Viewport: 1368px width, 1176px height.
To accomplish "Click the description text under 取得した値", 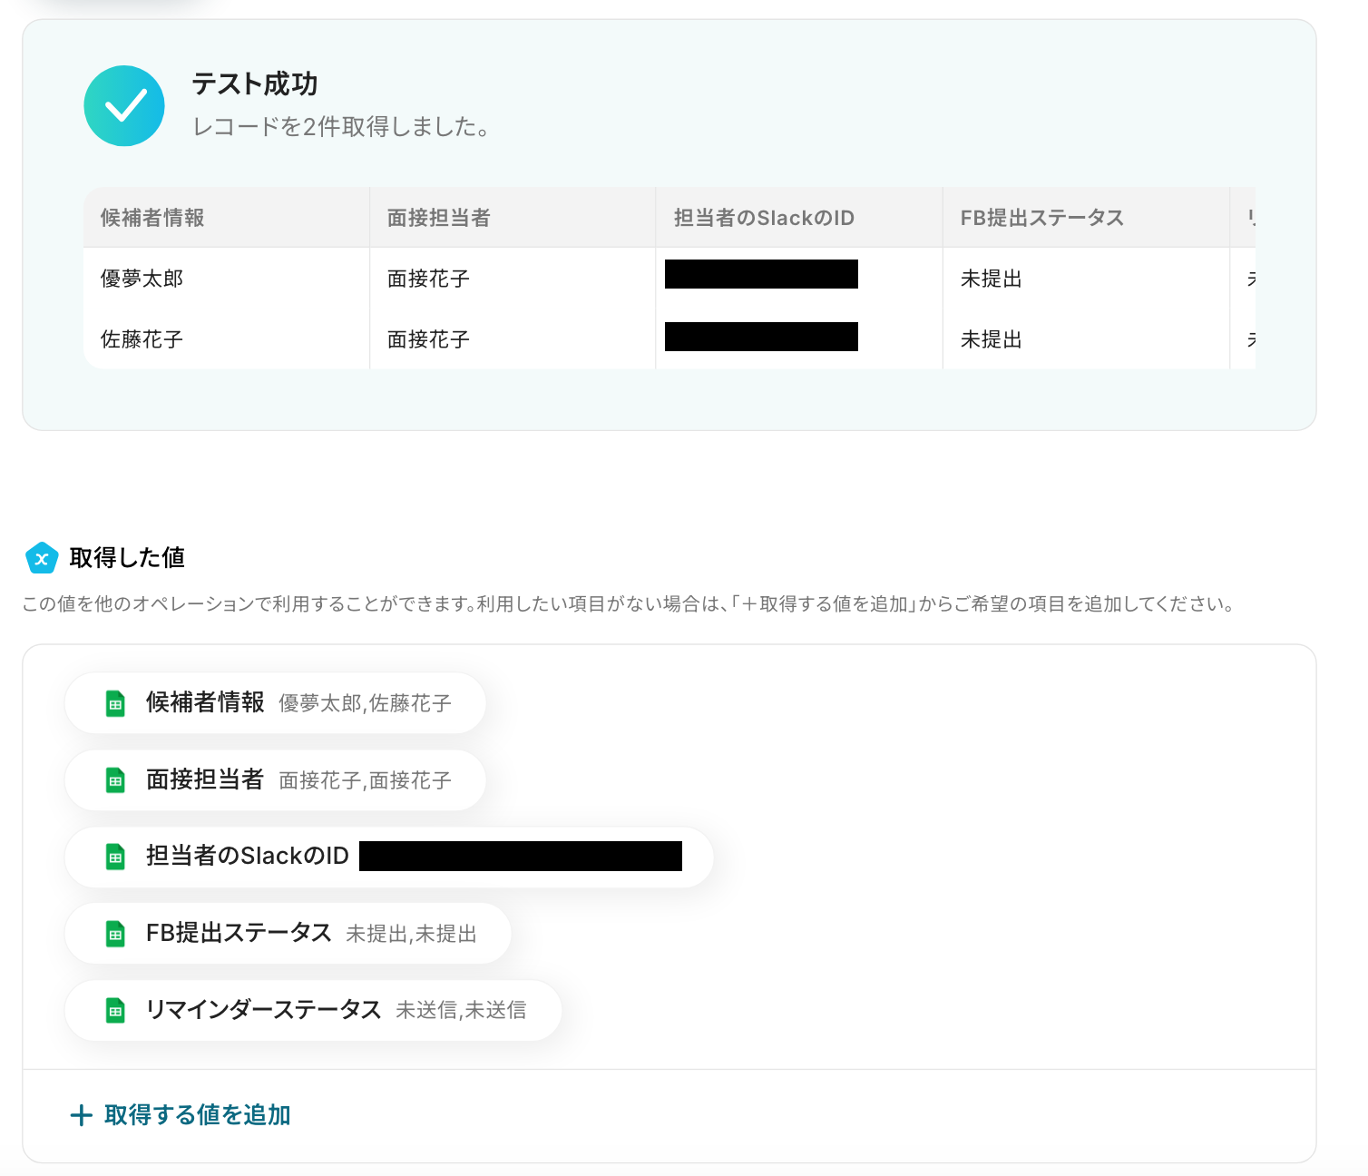I will pyautogui.click(x=630, y=604).
